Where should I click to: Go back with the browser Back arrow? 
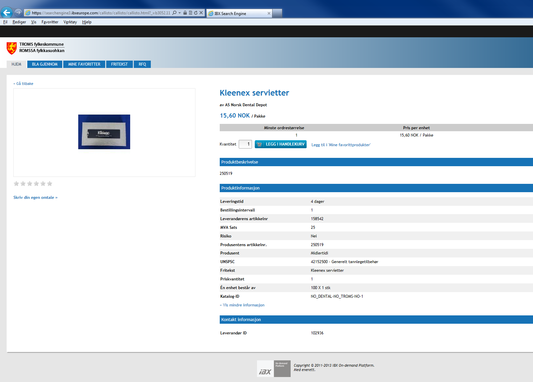(x=7, y=13)
